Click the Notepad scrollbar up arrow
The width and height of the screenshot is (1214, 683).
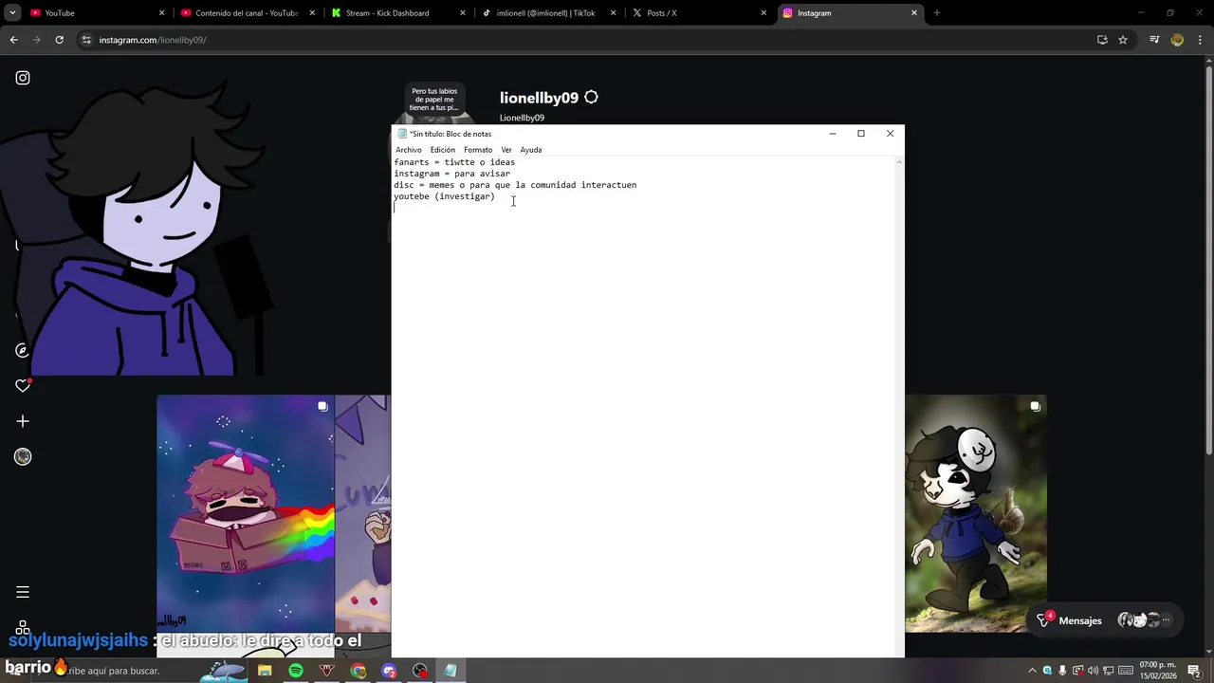pyautogui.click(x=899, y=162)
